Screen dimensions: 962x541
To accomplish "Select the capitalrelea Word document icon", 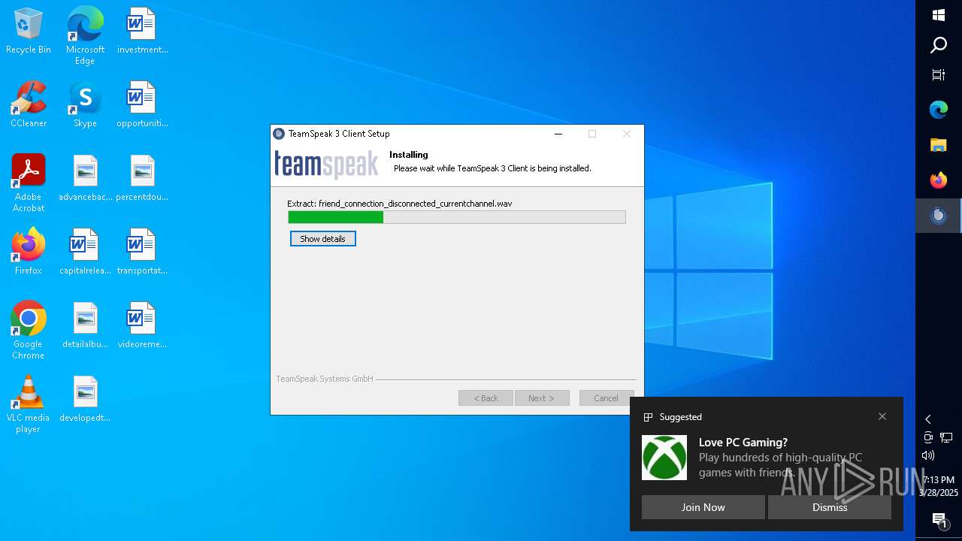I will click(x=85, y=252).
